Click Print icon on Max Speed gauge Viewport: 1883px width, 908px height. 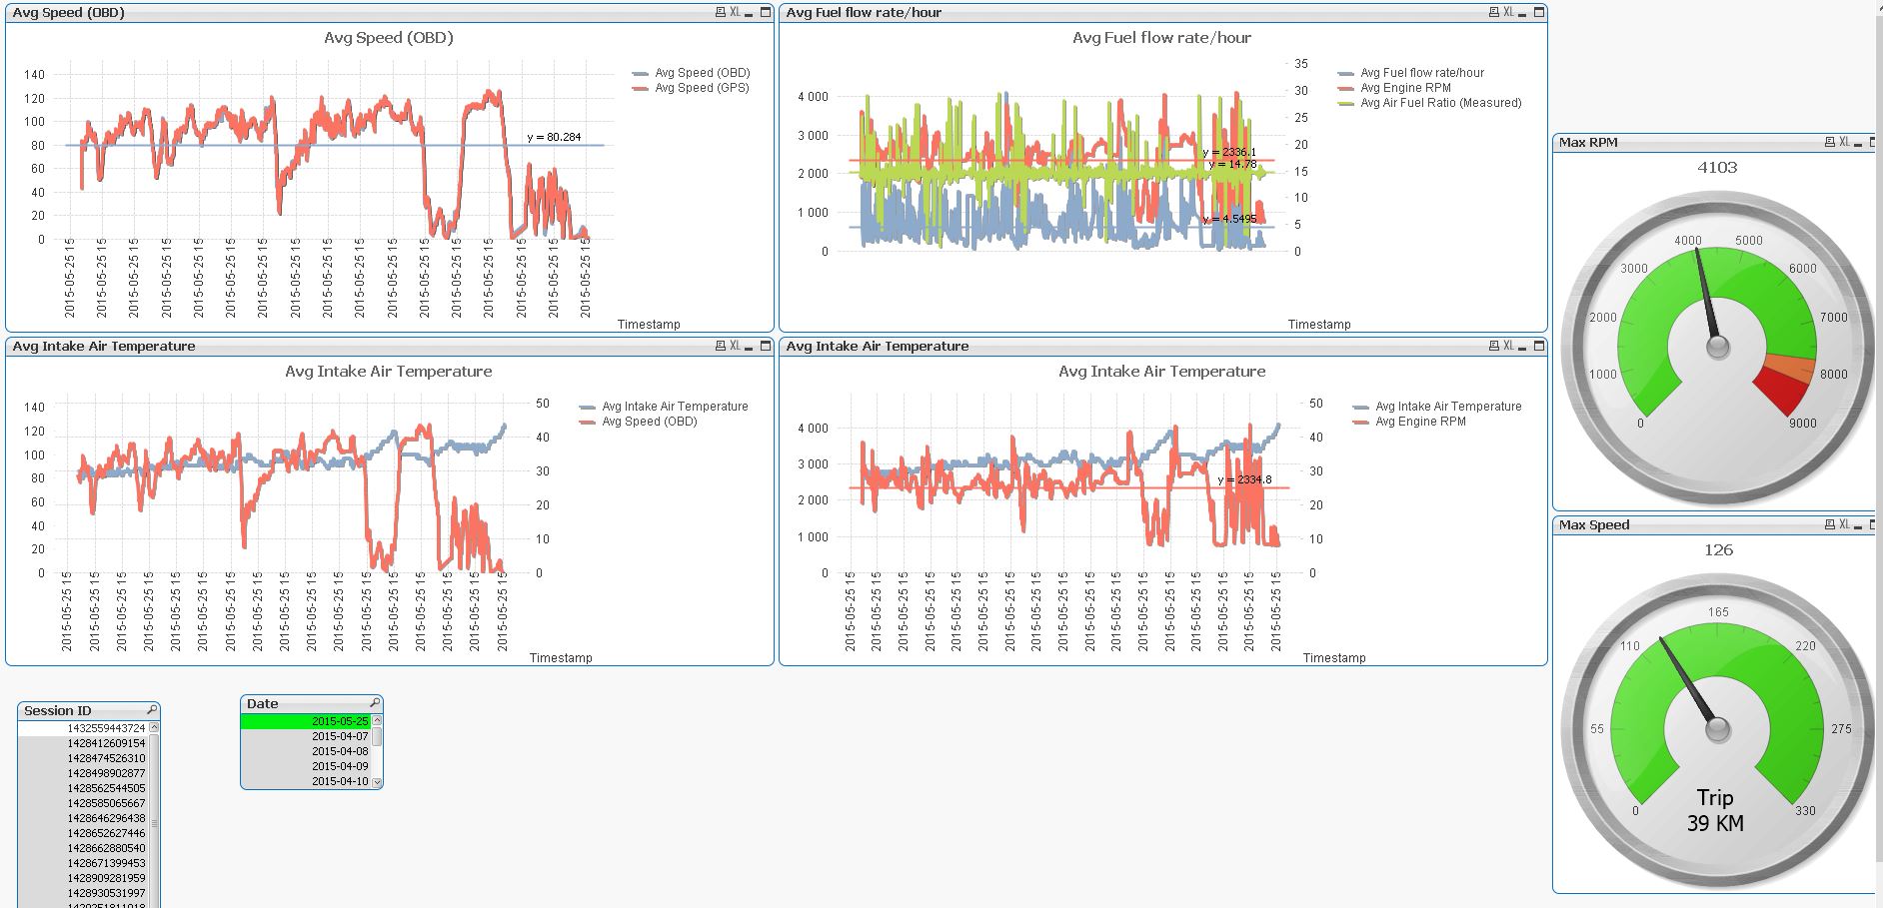point(1830,525)
